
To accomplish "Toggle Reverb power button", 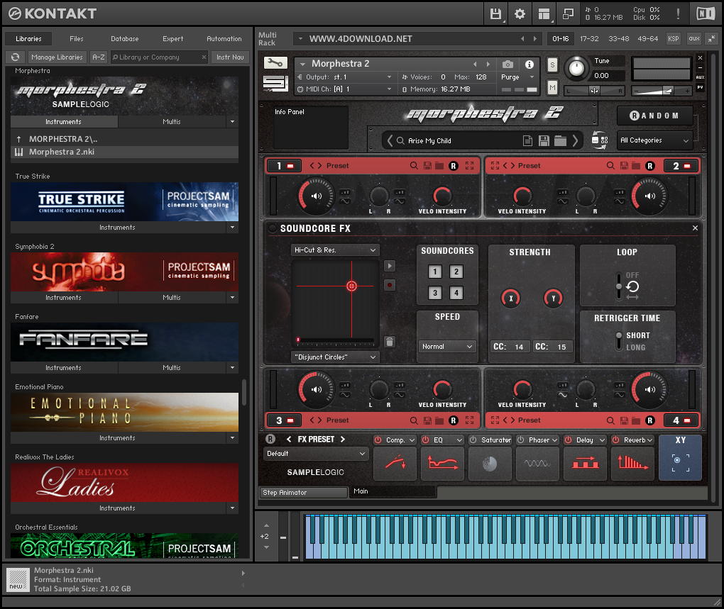I will pos(615,440).
